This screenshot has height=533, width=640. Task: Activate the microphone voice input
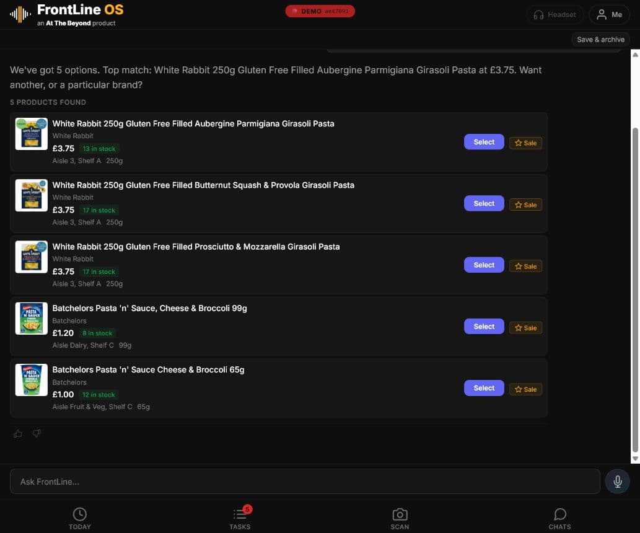pyautogui.click(x=617, y=482)
